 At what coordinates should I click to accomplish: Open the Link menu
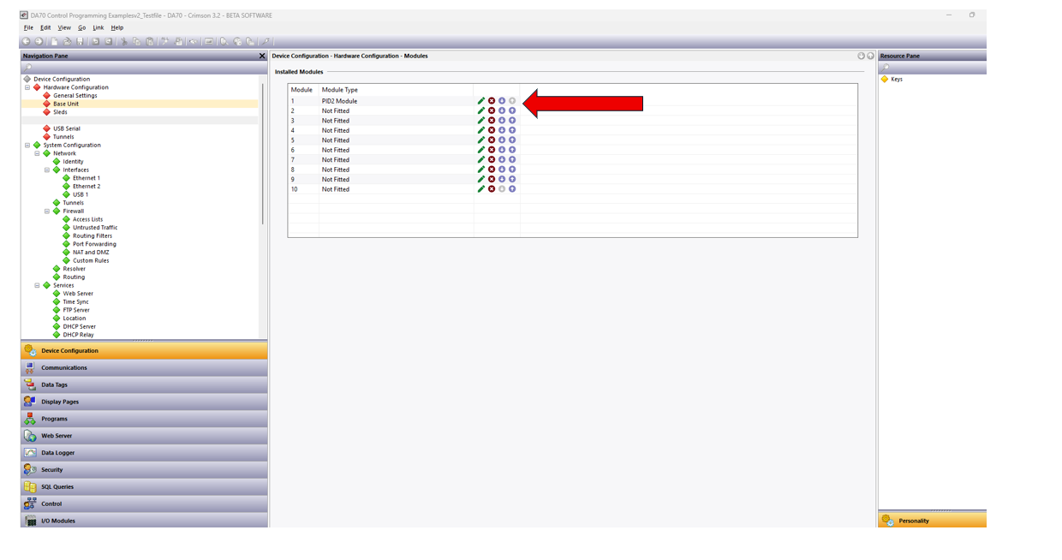click(x=98, y=27)
